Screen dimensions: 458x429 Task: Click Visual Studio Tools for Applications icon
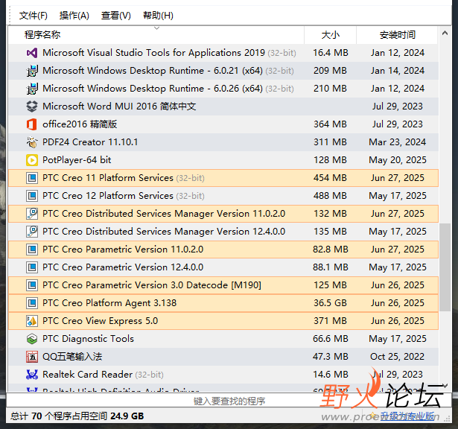[x=32, y=53]
